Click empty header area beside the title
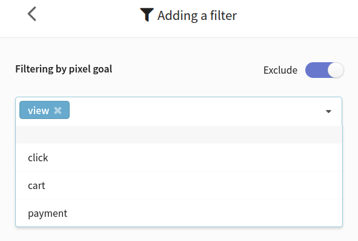358x241 pixels. 297,16
